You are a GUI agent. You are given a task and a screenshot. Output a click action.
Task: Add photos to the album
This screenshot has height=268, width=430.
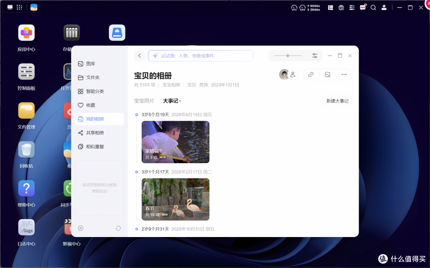pyautogui.click(x=327, y=74)
